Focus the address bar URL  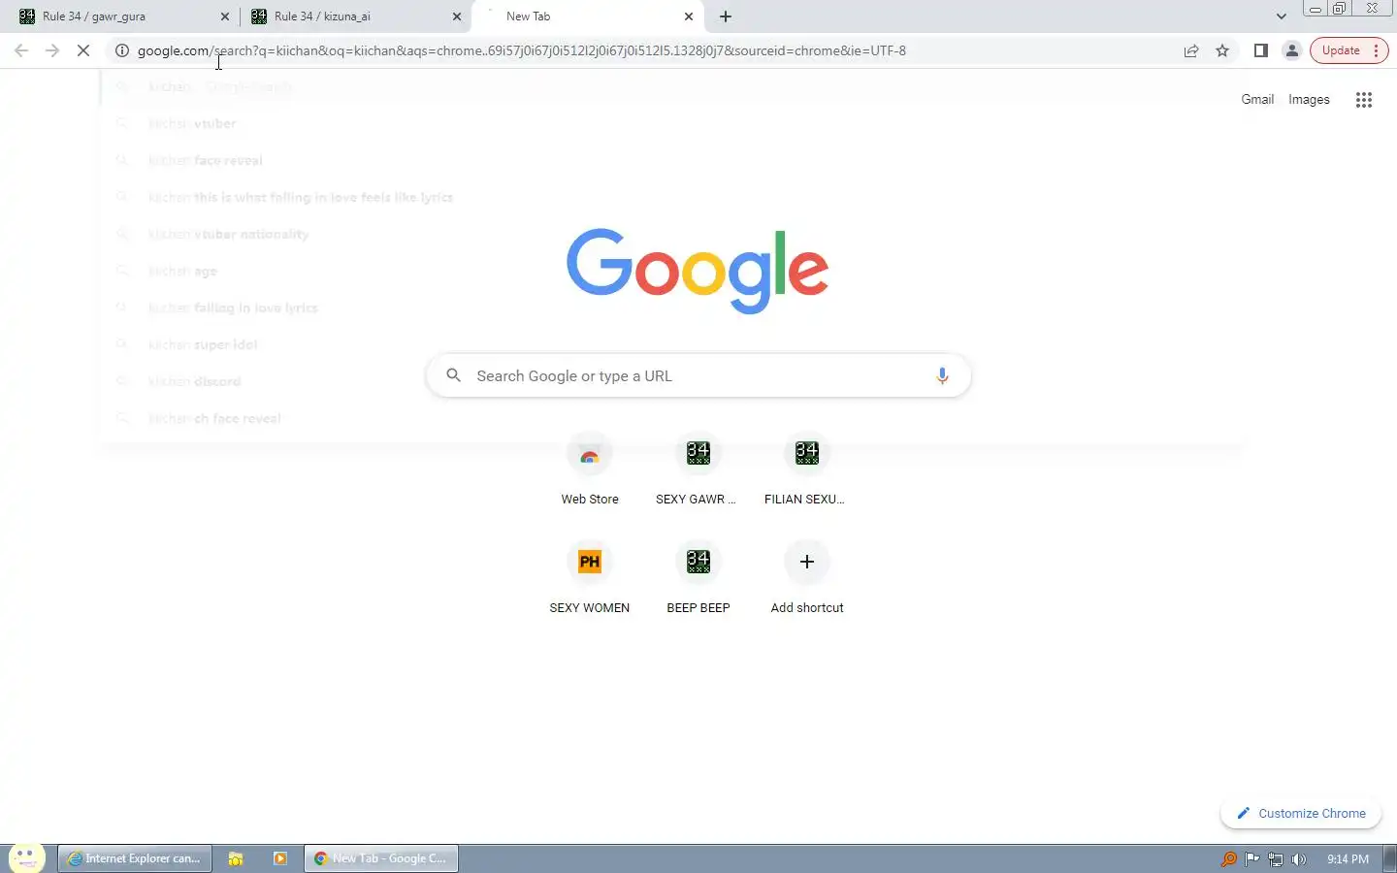[521, 50]
